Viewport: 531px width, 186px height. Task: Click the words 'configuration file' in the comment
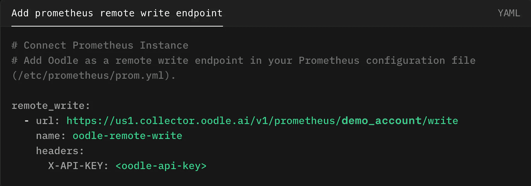420,61
